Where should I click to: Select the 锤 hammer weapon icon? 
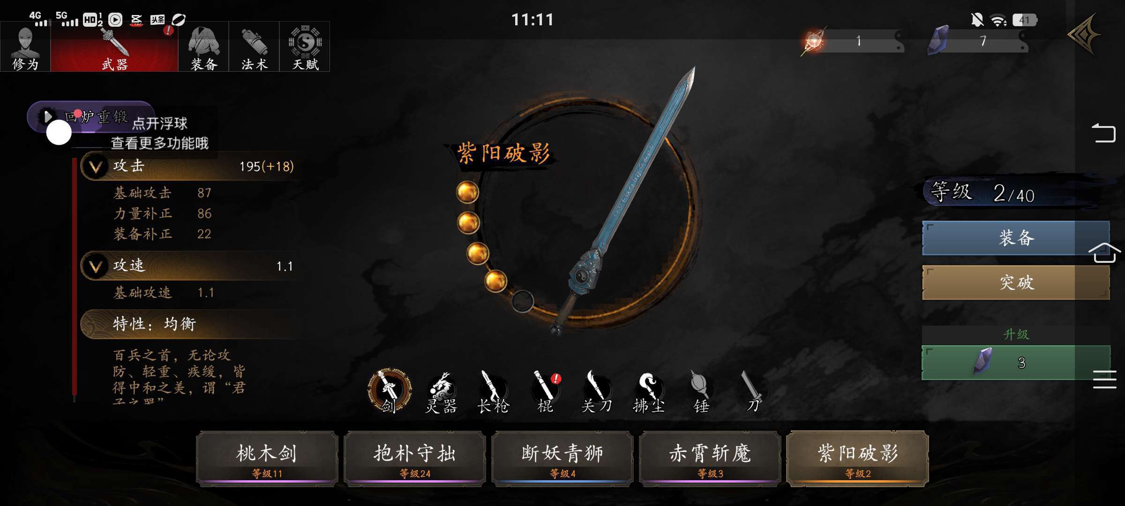point(701,393)
